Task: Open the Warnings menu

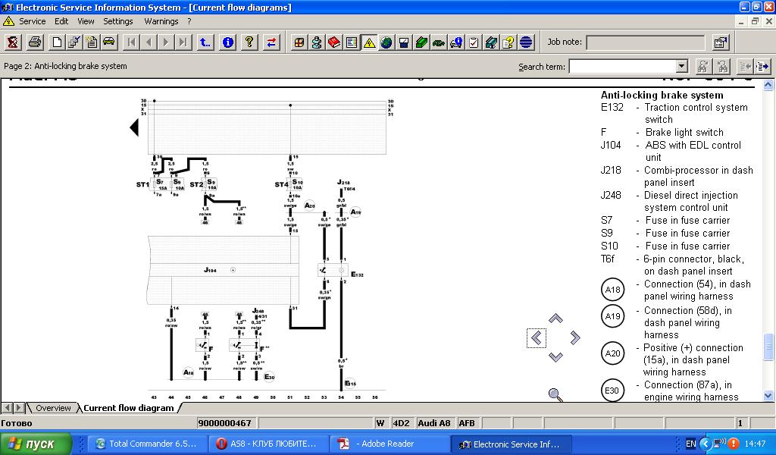Action: tap(161, 21)
